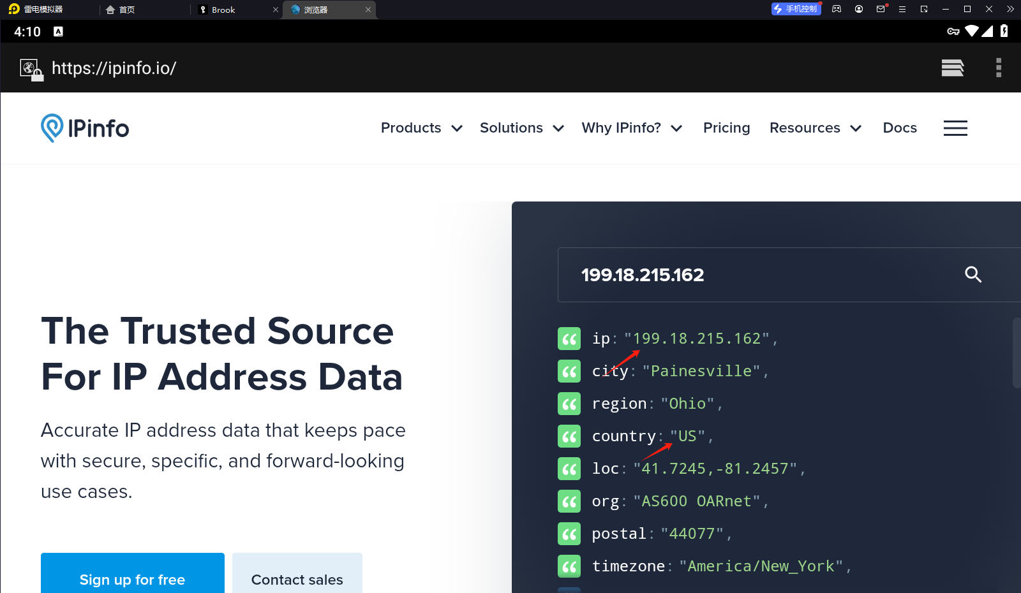This screenshot has height=593, width=1021.
Task: Open the website hamburger menu
Action: [955, 128]
